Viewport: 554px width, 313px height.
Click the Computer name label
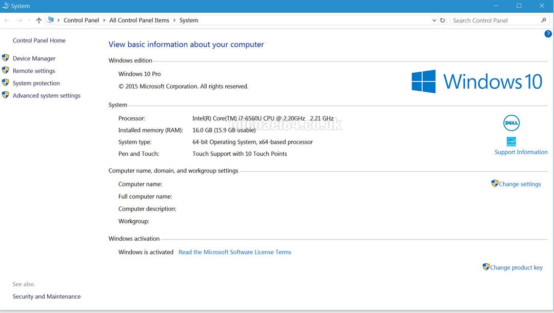(140, 184)
